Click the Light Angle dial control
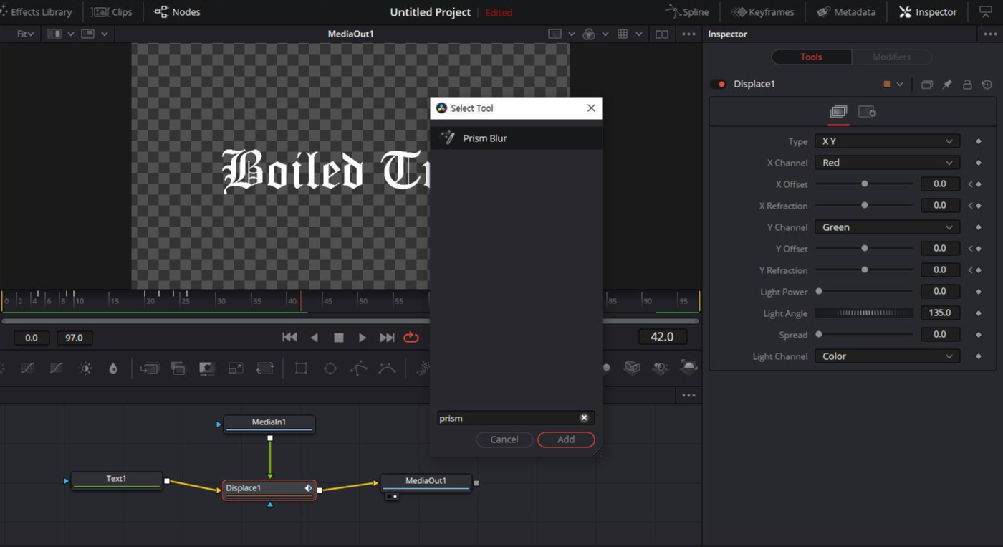Image resolution: width=1003 pixels, height=547 pixels. point(864,313)
